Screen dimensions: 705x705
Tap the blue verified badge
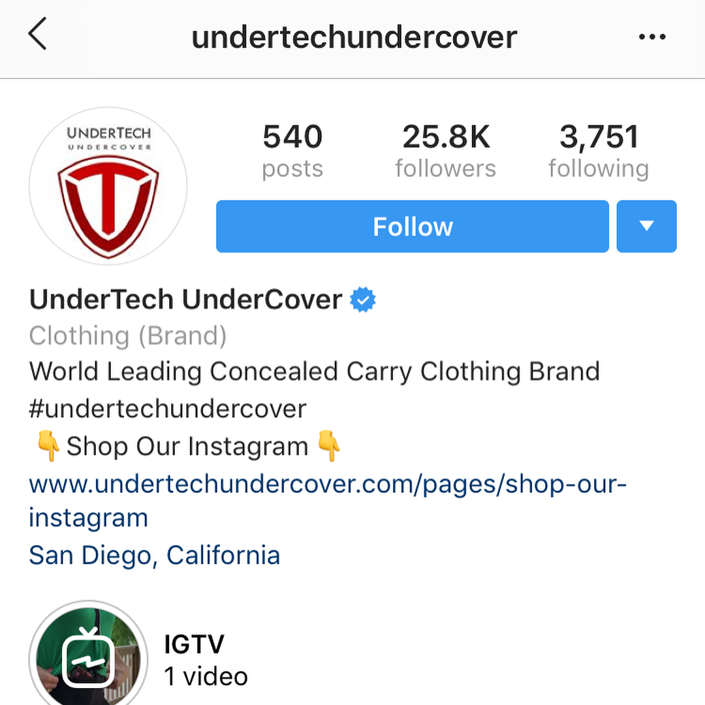tap(363, 300)
